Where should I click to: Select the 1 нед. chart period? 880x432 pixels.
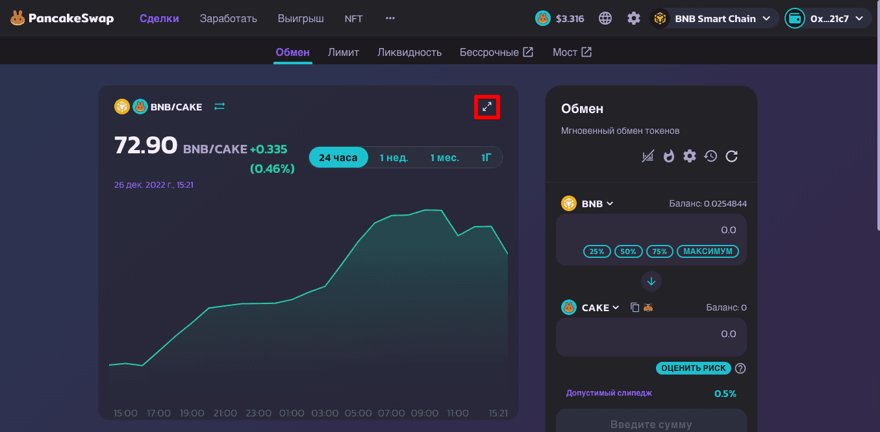pyautogui.click(x=394, y=158)
